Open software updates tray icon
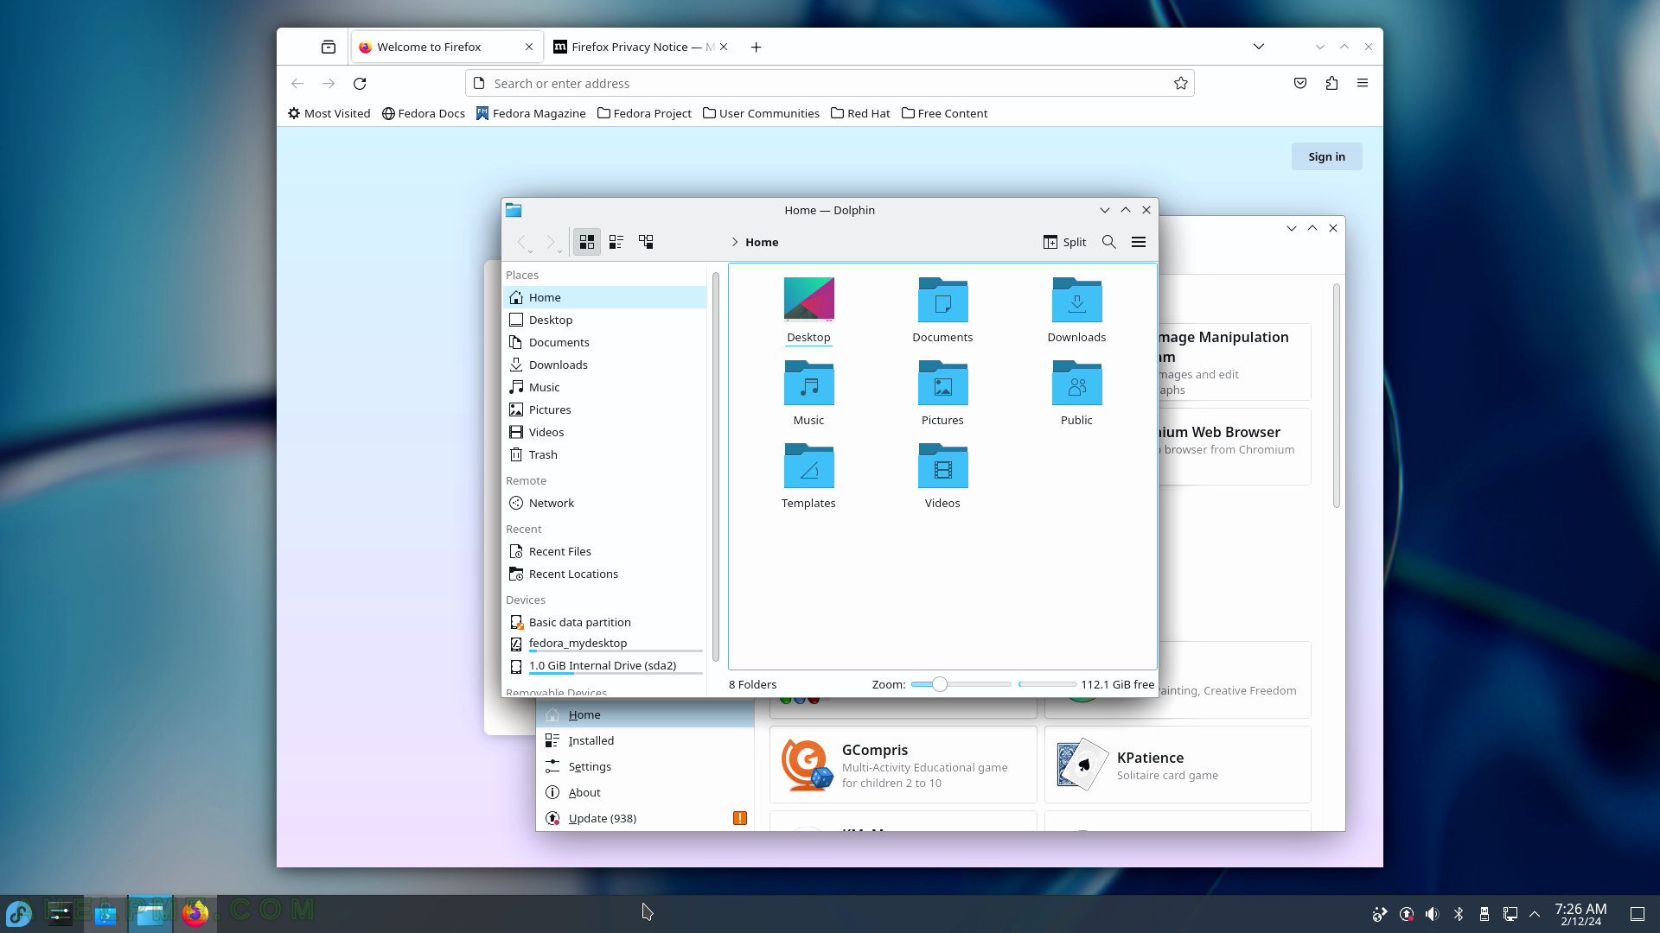1660x933 pixels. coord(1407,914)
